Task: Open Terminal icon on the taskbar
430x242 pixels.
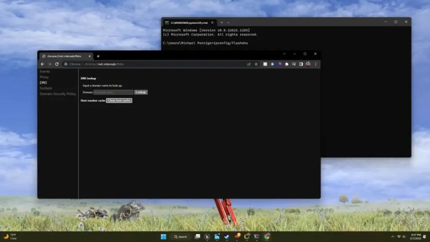Action: pyautogui.click(x=257, y=236)
